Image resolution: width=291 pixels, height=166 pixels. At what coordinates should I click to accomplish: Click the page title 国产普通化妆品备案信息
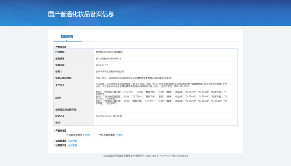pos(81,14)
